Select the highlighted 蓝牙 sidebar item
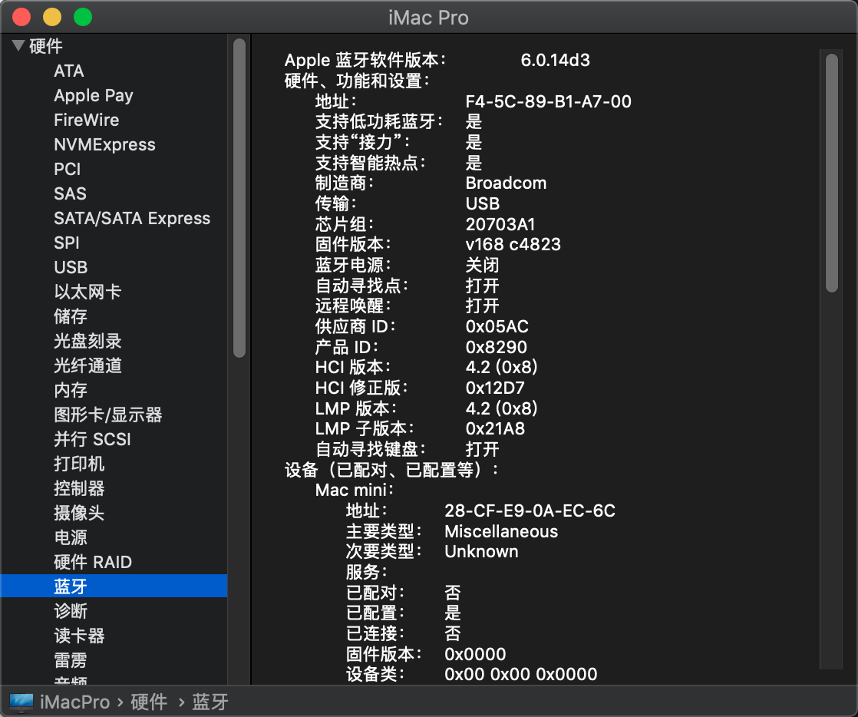The image size is (858, 717). tap(114, 586)
